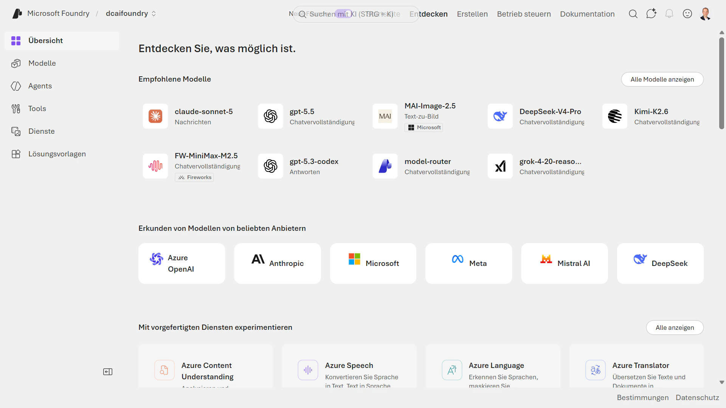
Task: Open the user profile avatar
Action: tap(706, 14)
